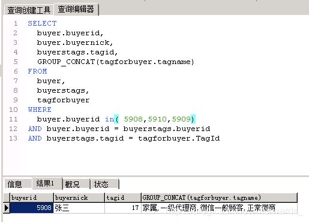Viewport: 309px width, 222px height.
Task: Click line number 1 in the gutter
Action: tap(16, 23)
